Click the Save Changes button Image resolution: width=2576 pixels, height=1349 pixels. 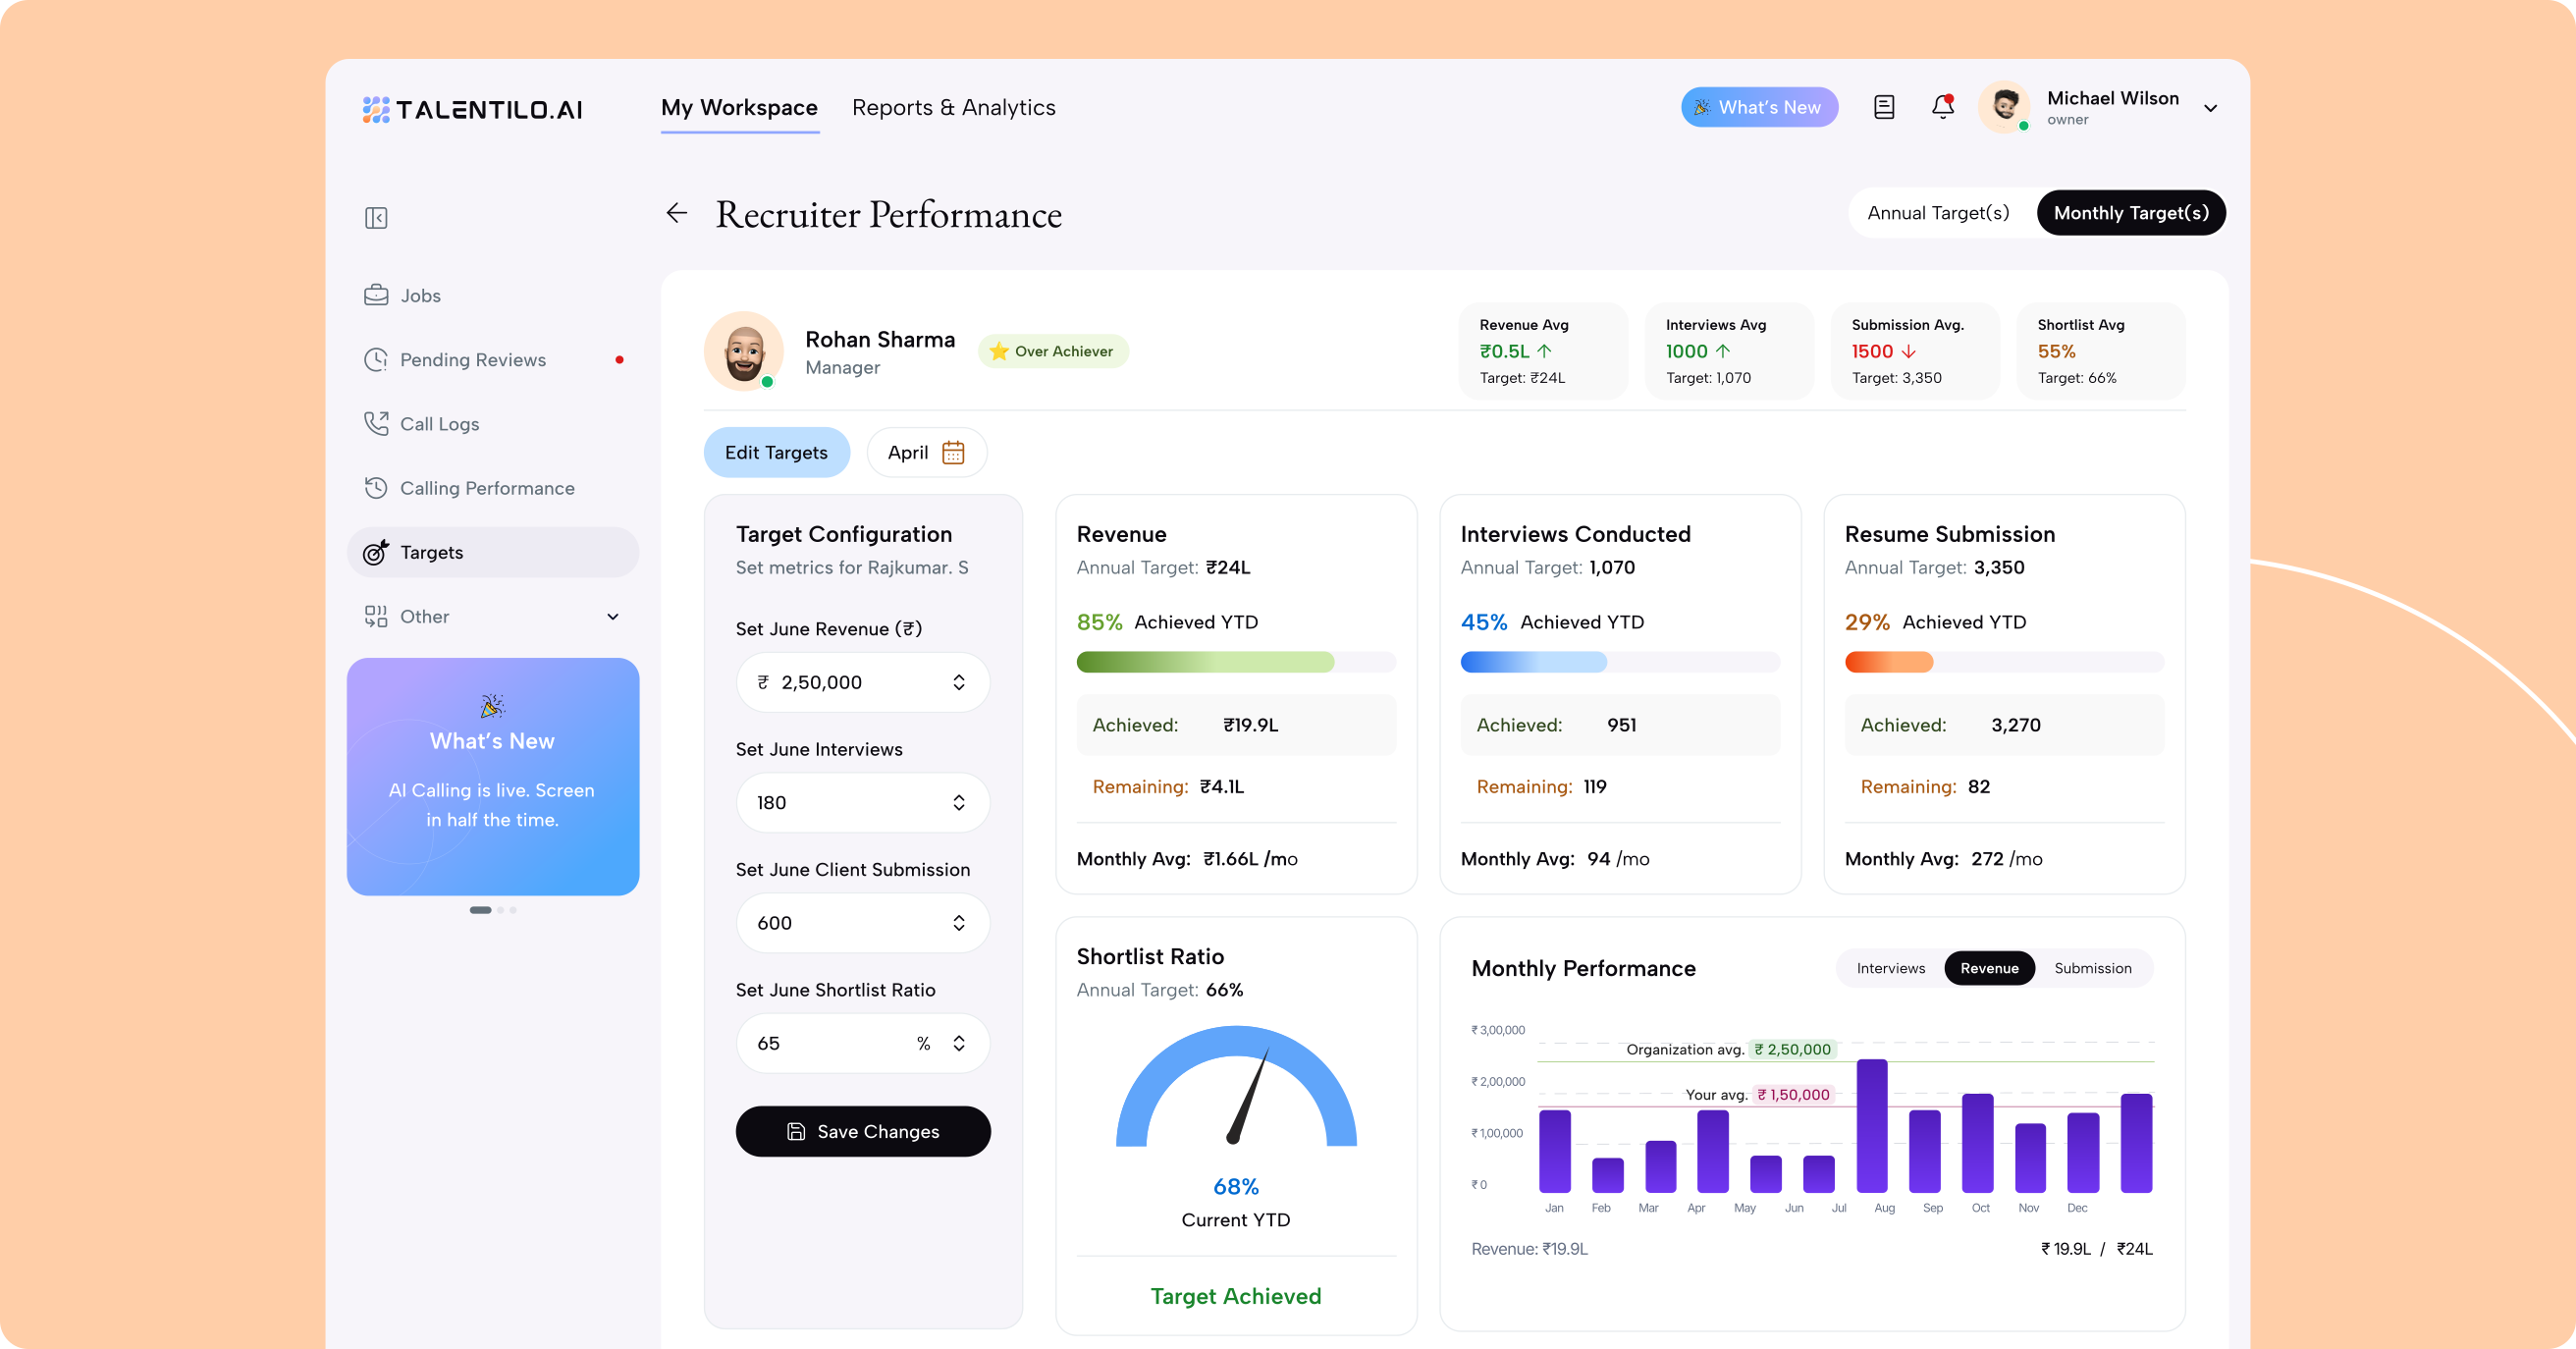coord(863,1131)
